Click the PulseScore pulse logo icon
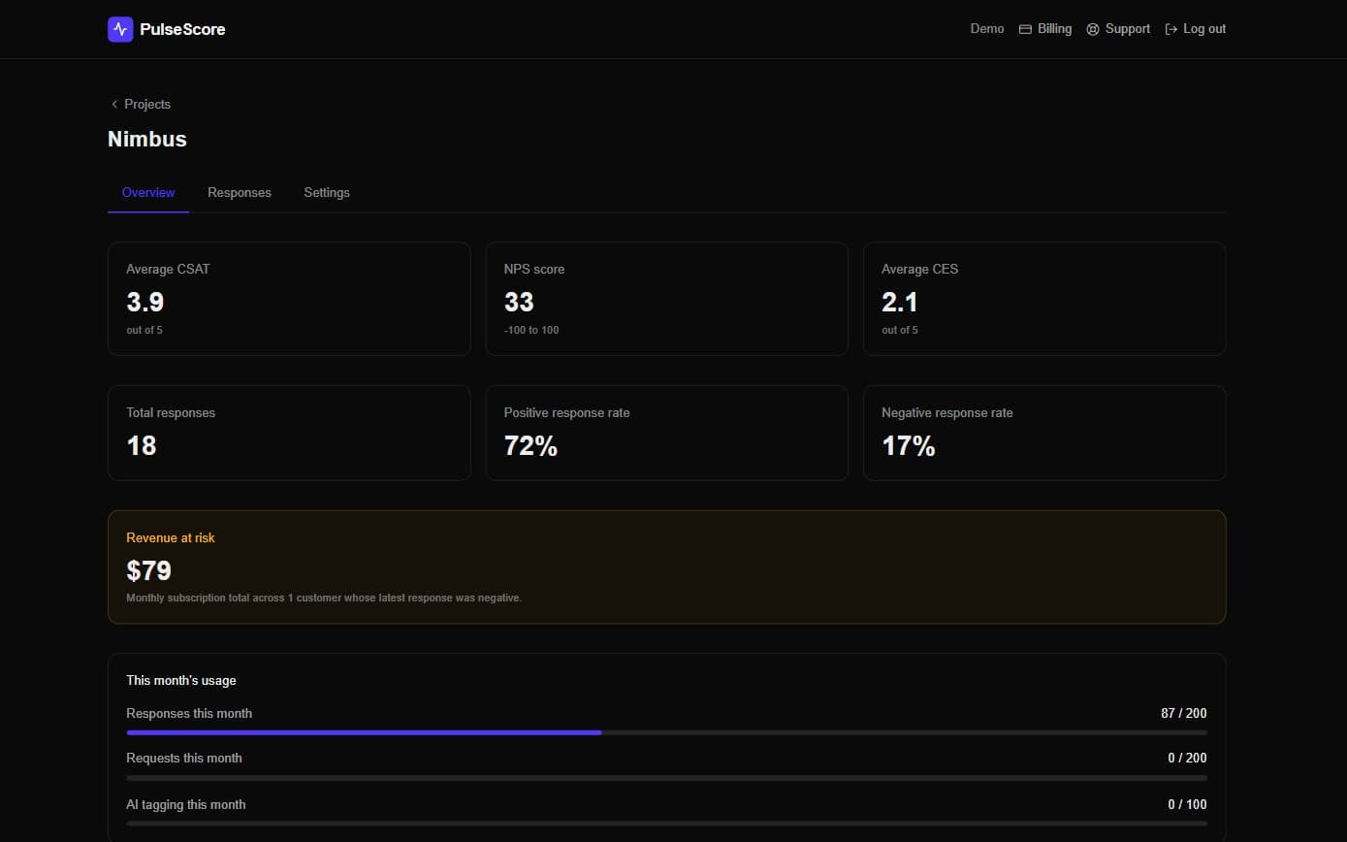The image size is (1347, 842). pos(120,29)
